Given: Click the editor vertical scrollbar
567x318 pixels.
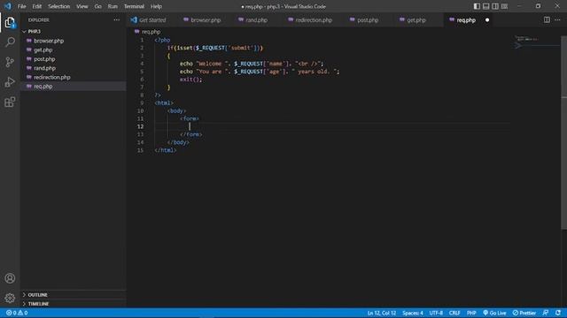Looking at the screenshot, I should pyautogui.click(x=563, y=132).
